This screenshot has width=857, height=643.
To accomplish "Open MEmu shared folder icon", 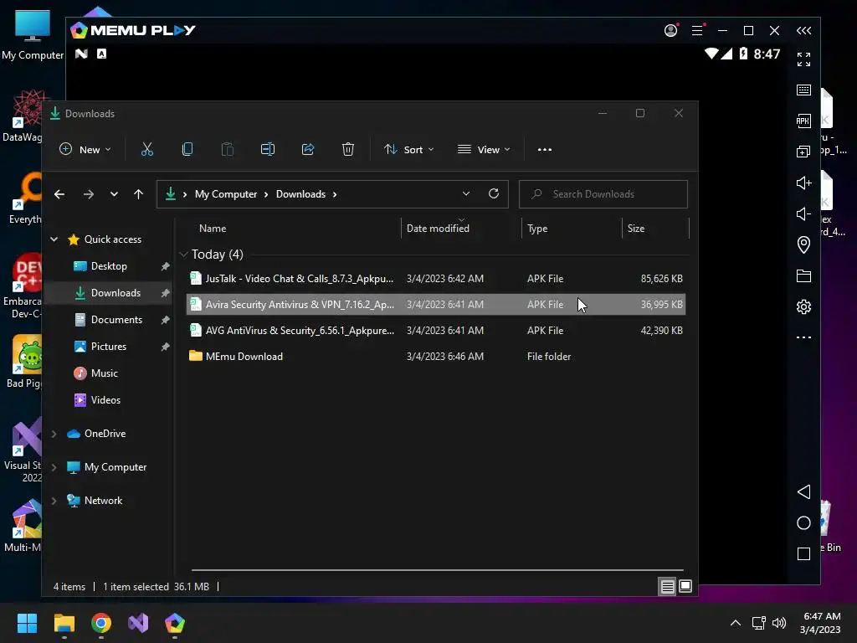I will coord(803,275).
